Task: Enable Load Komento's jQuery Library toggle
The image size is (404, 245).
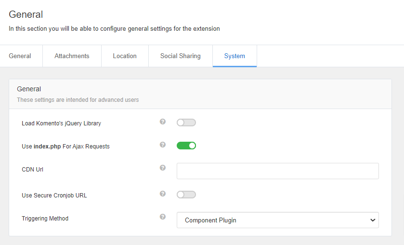Action: point(186,122)
